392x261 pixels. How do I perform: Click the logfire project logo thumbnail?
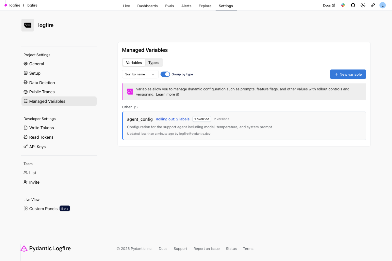coord(28,25)
